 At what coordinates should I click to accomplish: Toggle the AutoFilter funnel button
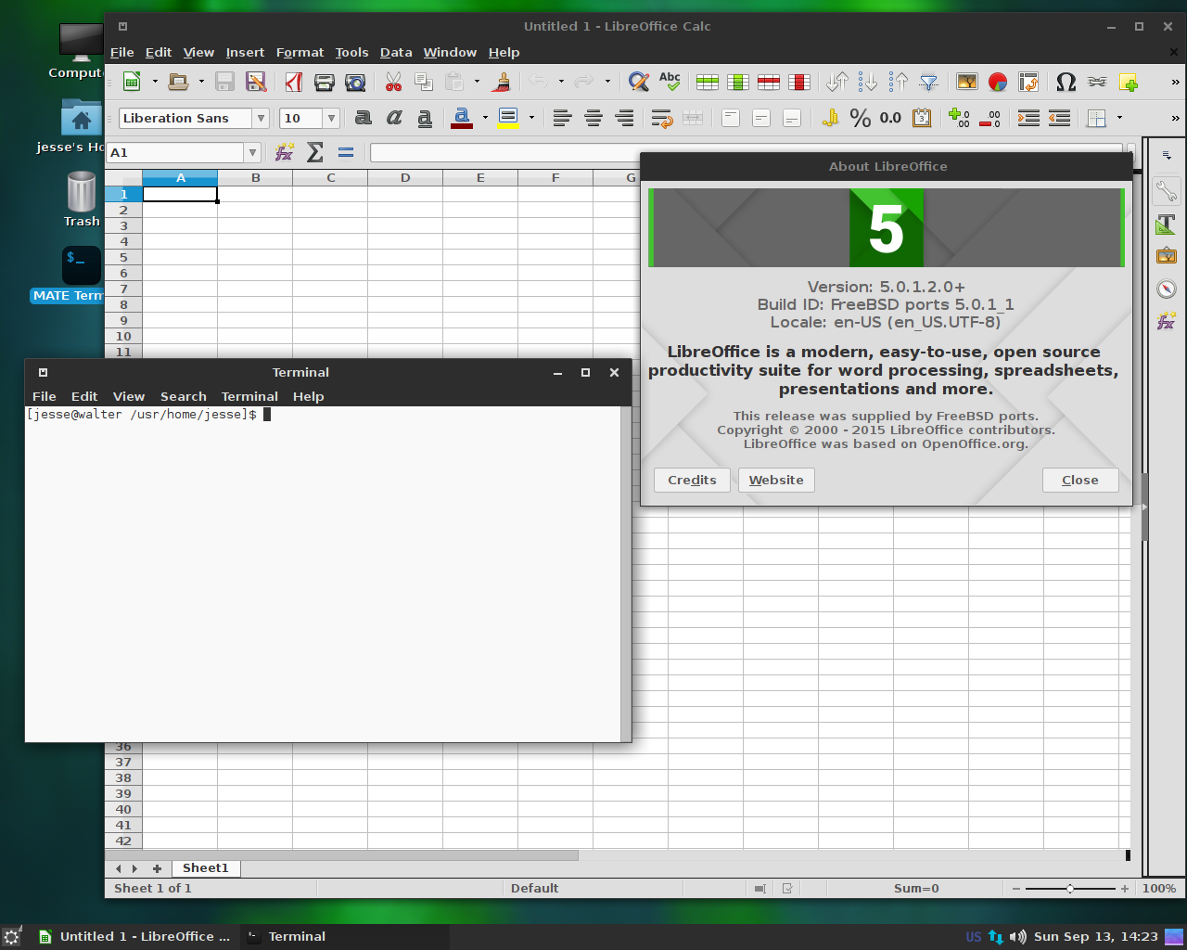click(x=928, y=83)
